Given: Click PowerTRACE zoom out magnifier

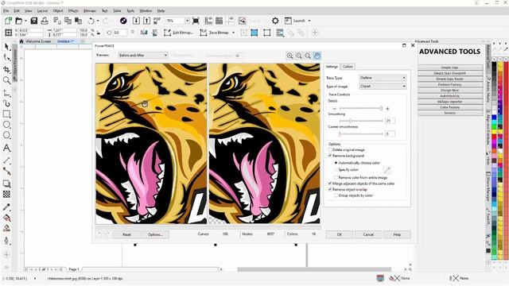Looking at the screenshot, I should [x=299, y=56].
